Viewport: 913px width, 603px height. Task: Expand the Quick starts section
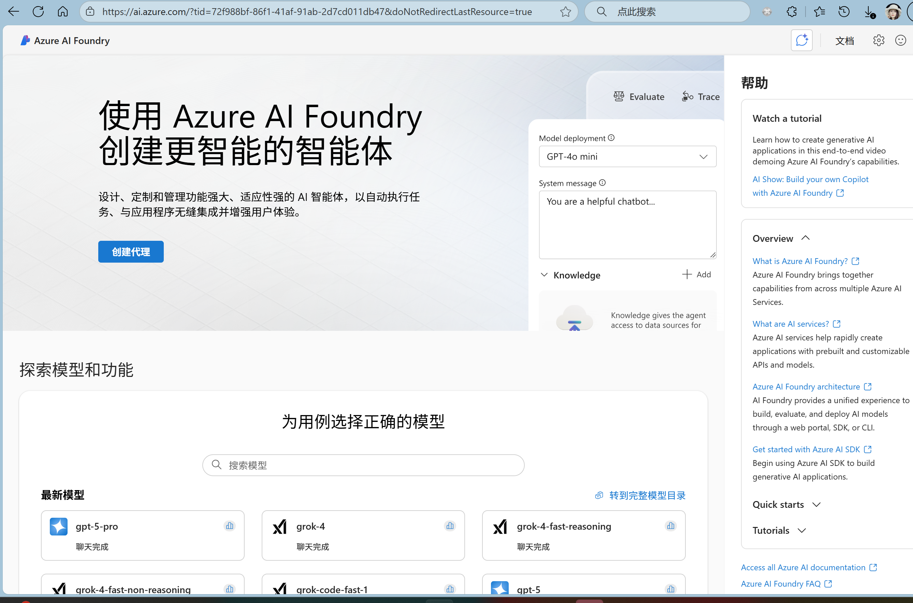[x=816, y=504]
